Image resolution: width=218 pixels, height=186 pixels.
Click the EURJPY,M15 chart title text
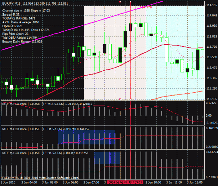[x=35, y=3]
